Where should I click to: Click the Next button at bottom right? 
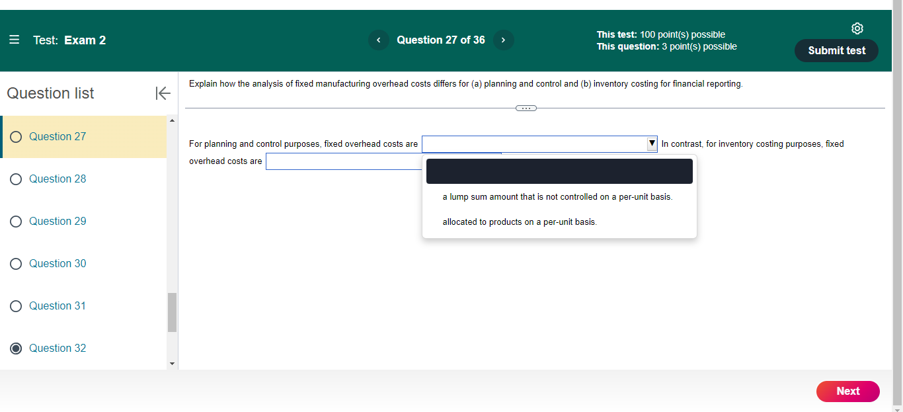[848, 391]
